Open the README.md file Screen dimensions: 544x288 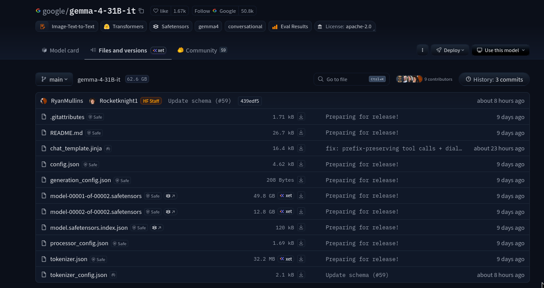(66, 133)
